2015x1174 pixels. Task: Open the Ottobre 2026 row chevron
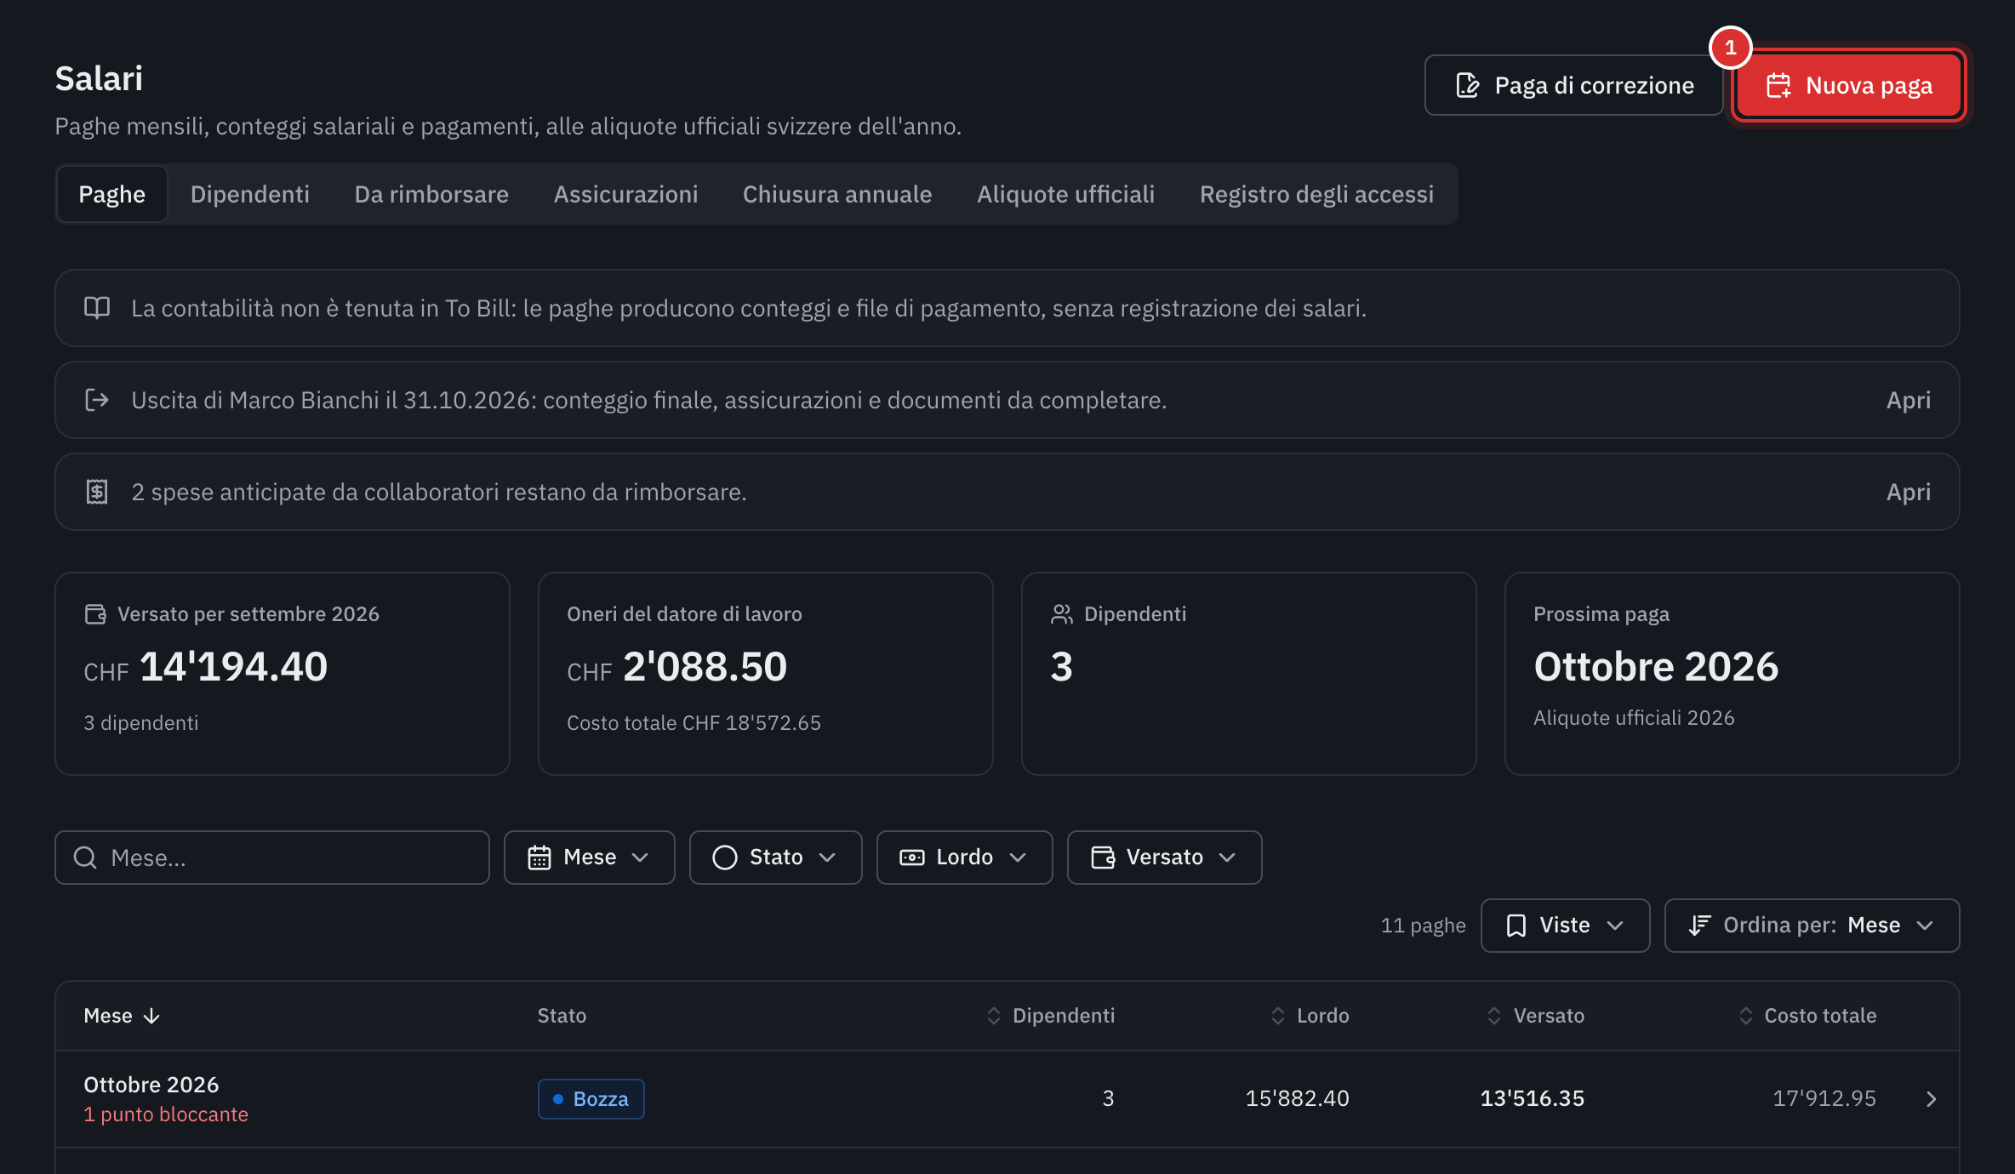click(1931, 1099)
